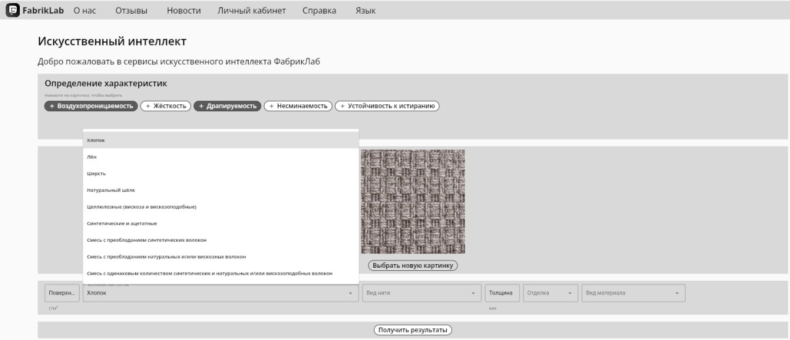
Task: Open Личный кабинет in the navigation bar
Action: [x=251, y=10]
